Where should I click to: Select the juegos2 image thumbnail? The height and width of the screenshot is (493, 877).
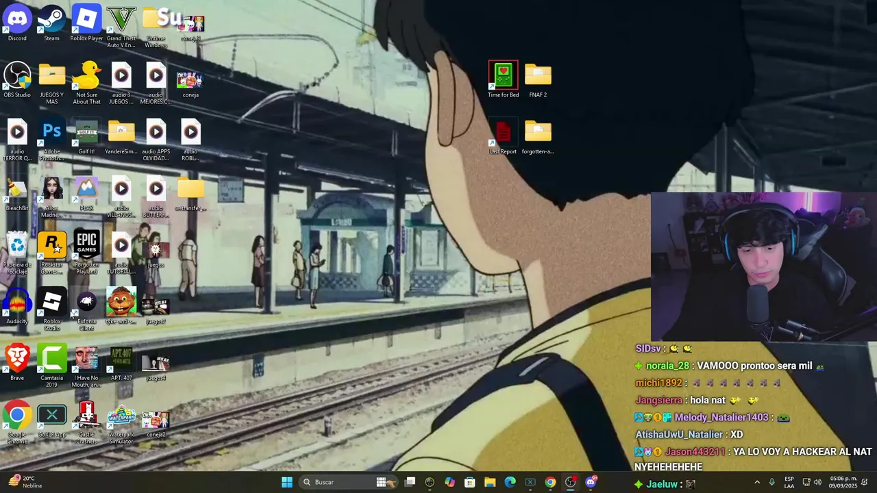156,307
